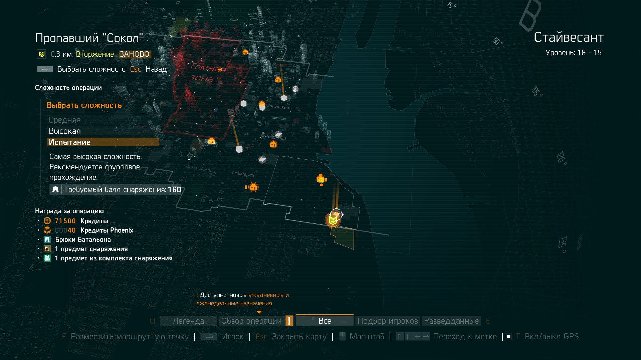This screenshot has height=360, width=641.
Task: Click the orange mission marker right of Грамерси
Action: click(x=321, y=180)
